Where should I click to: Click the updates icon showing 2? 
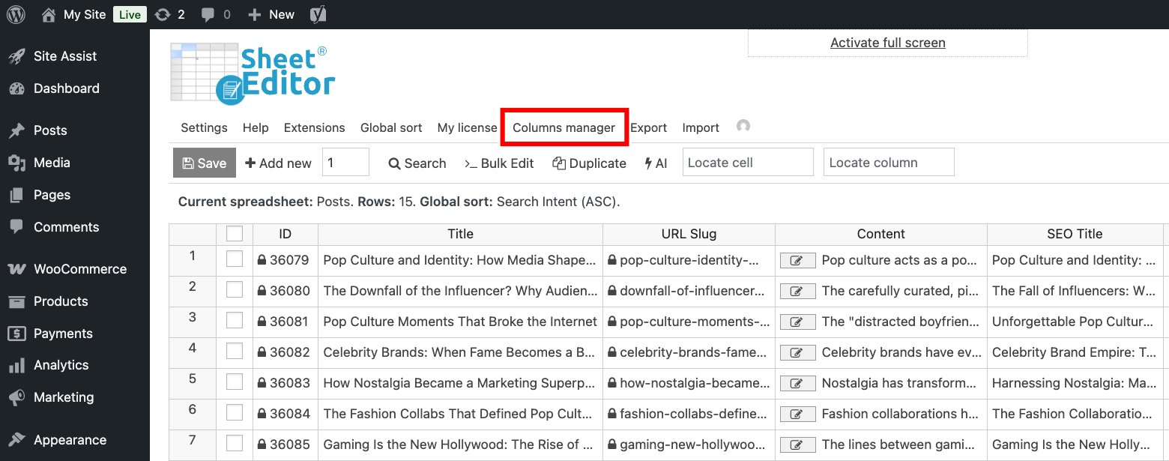[169, 13]
